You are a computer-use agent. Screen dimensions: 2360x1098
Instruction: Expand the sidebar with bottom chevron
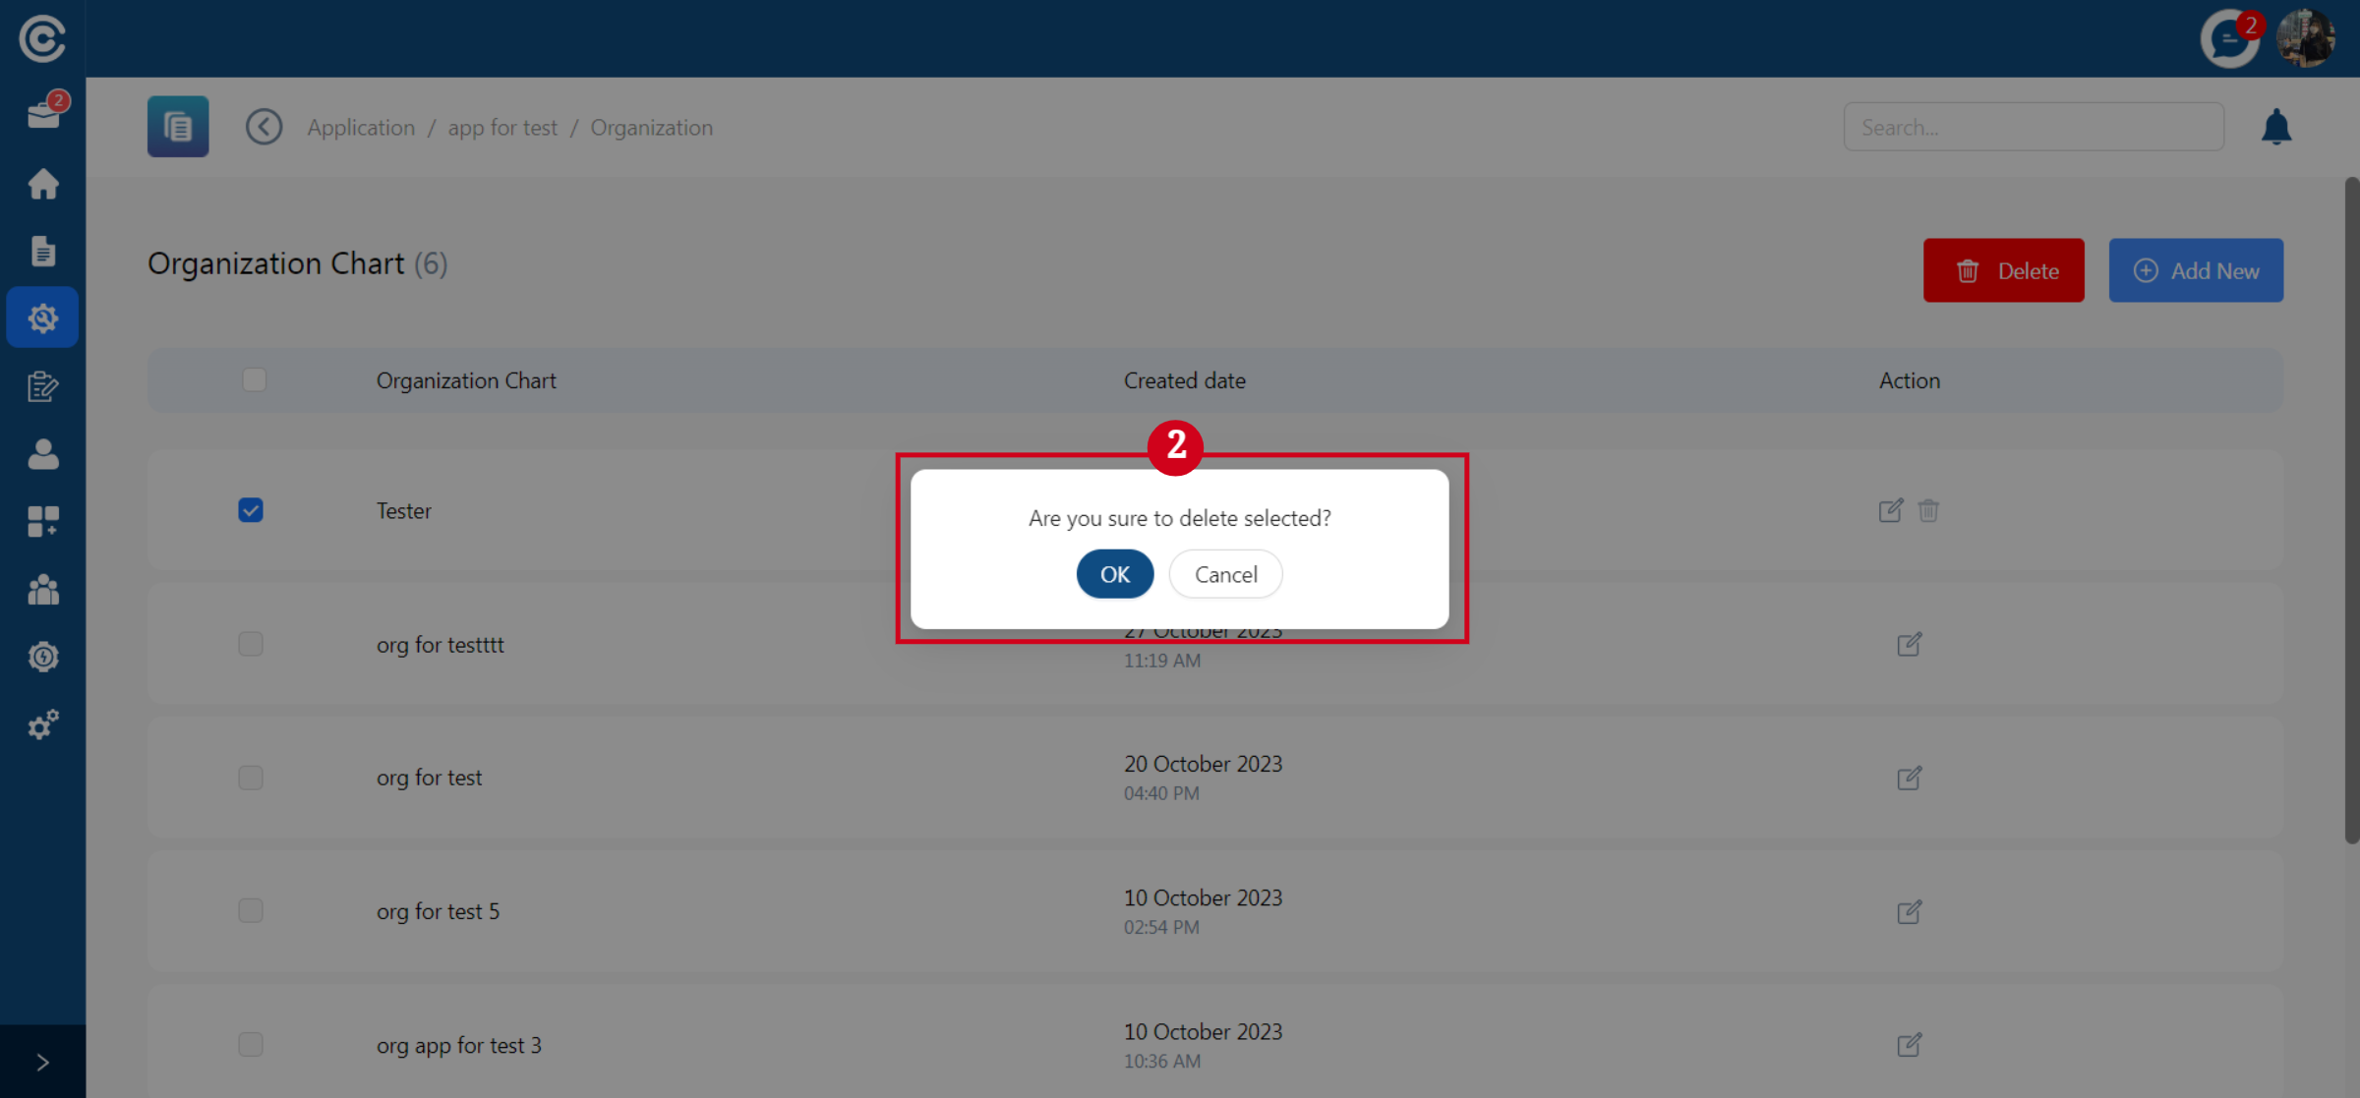(42, 1062)
